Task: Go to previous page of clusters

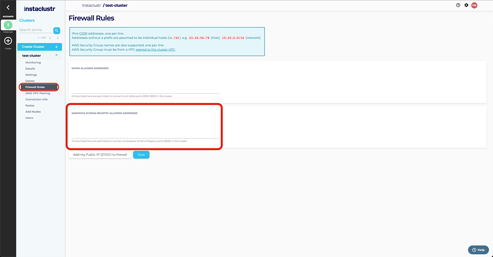Action: coord(50,38)
